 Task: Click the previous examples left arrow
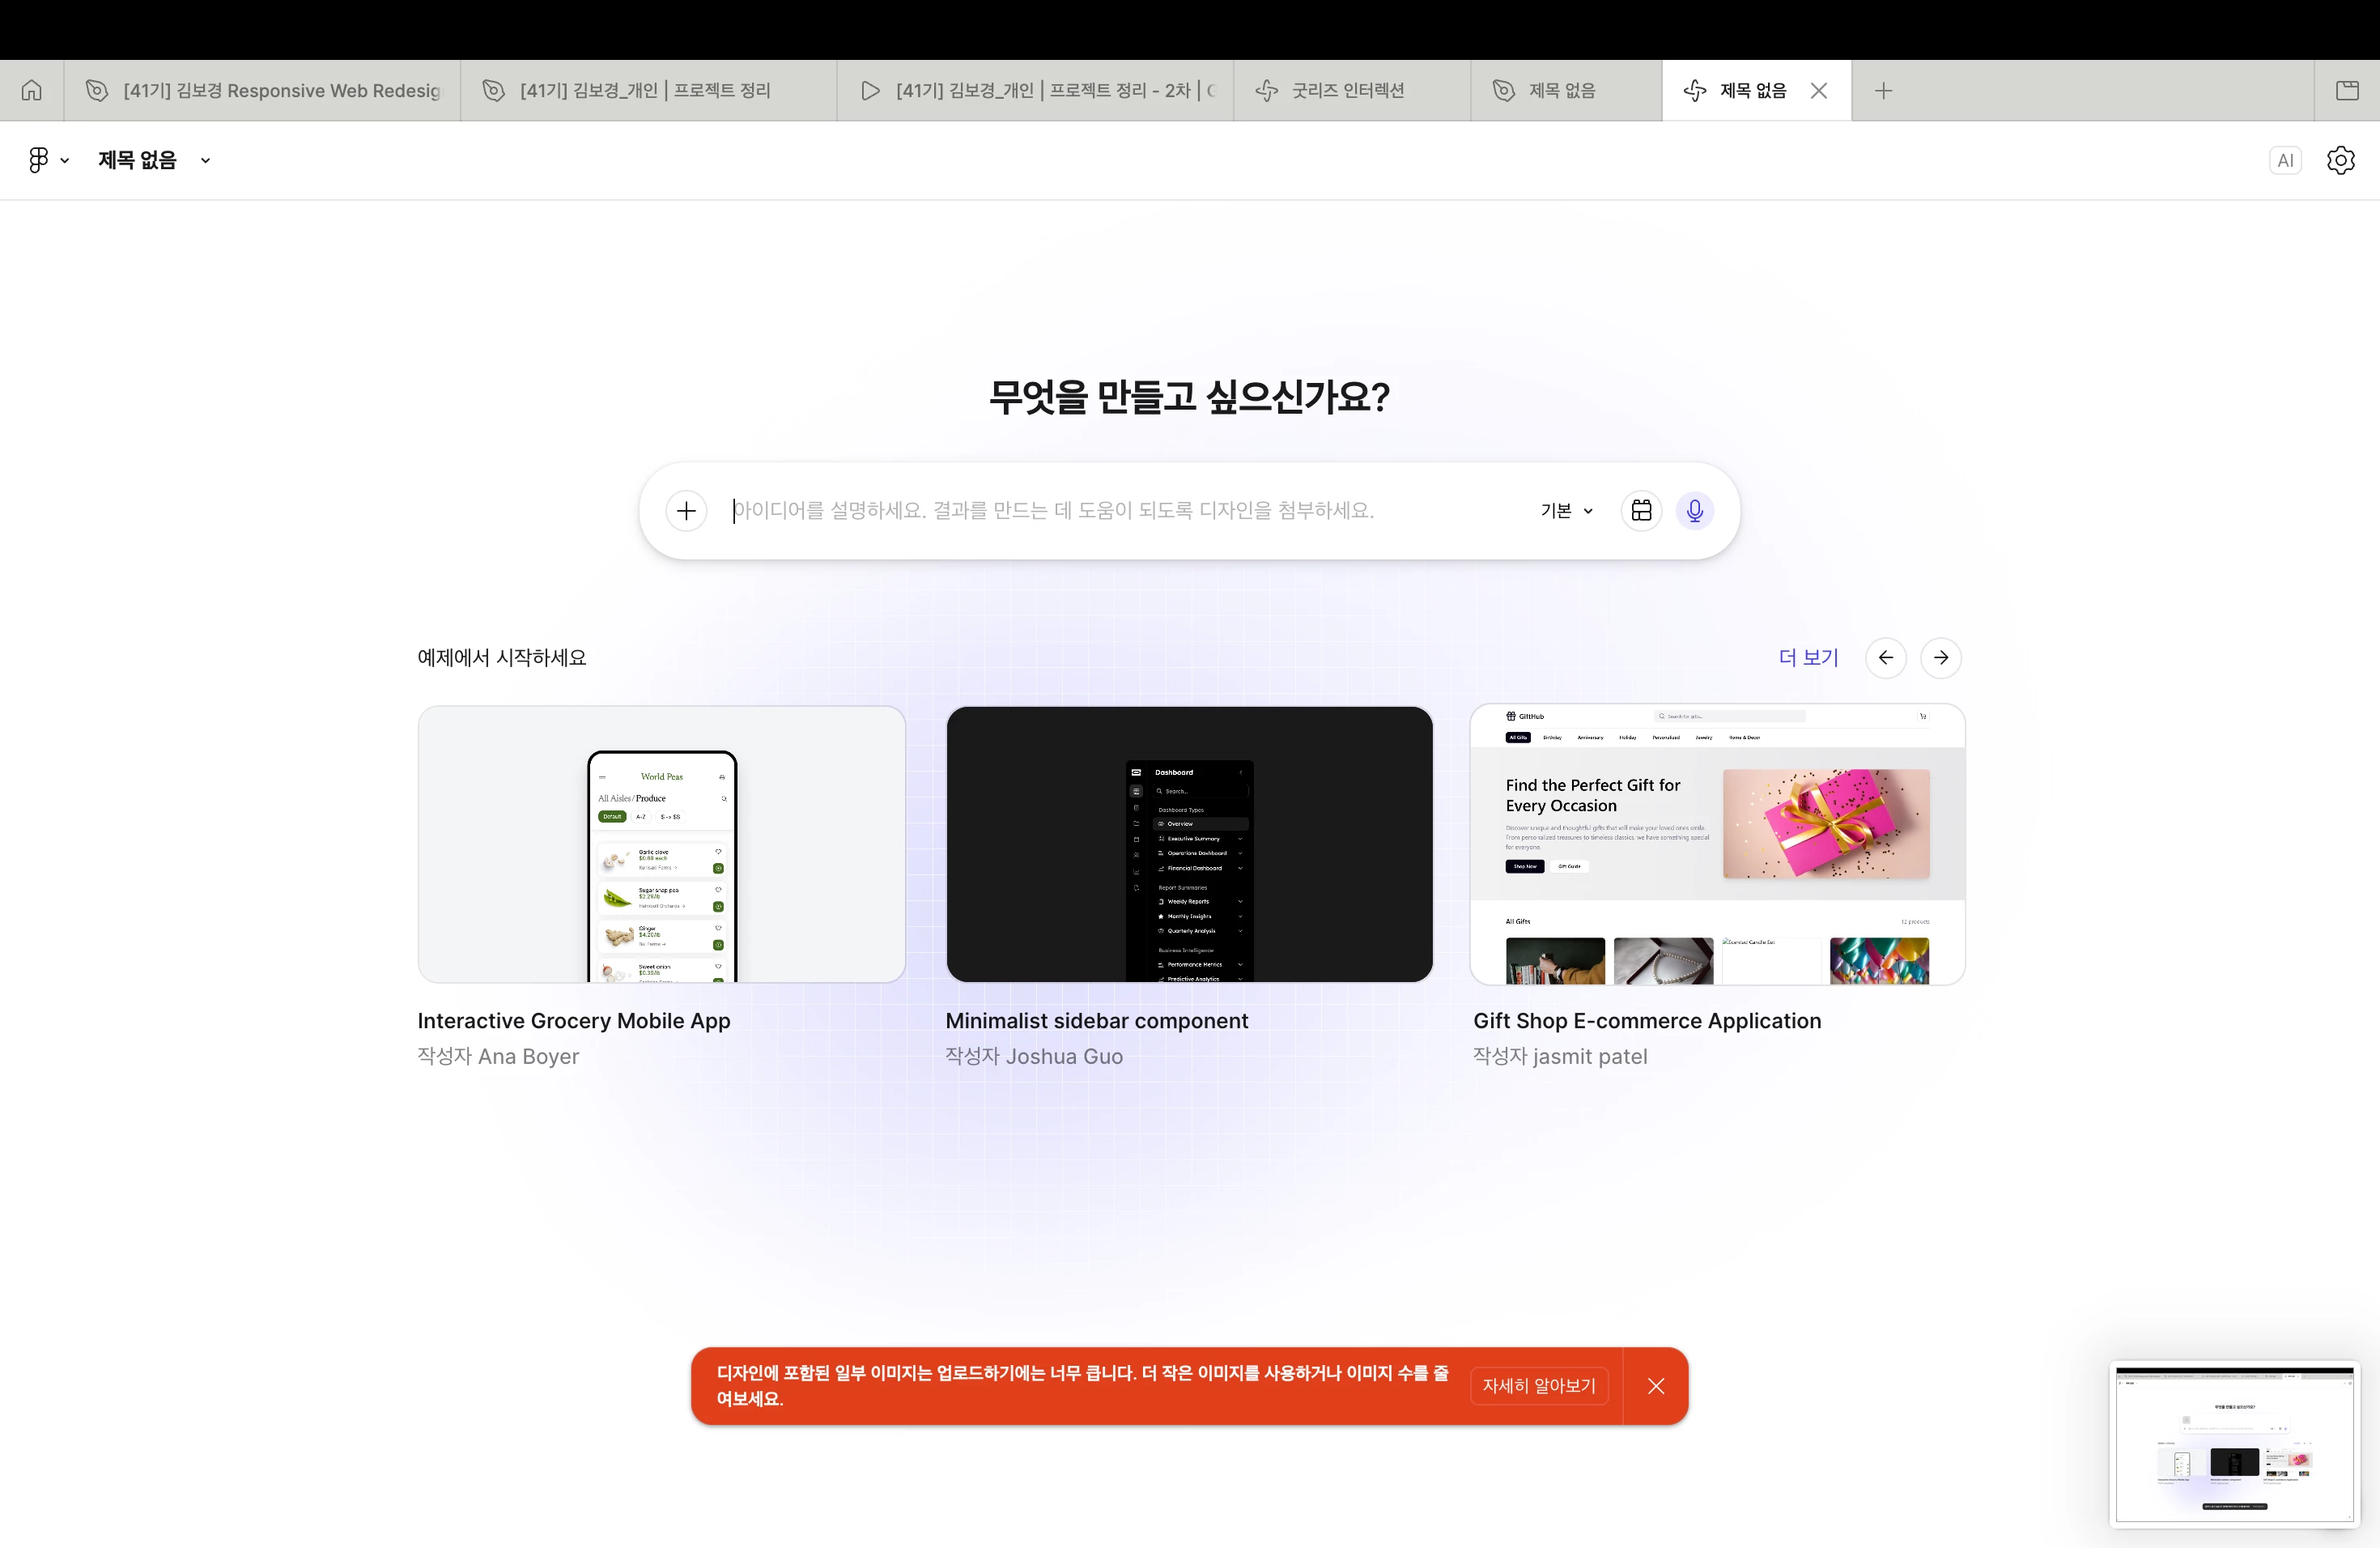[x=1885, y=657]
